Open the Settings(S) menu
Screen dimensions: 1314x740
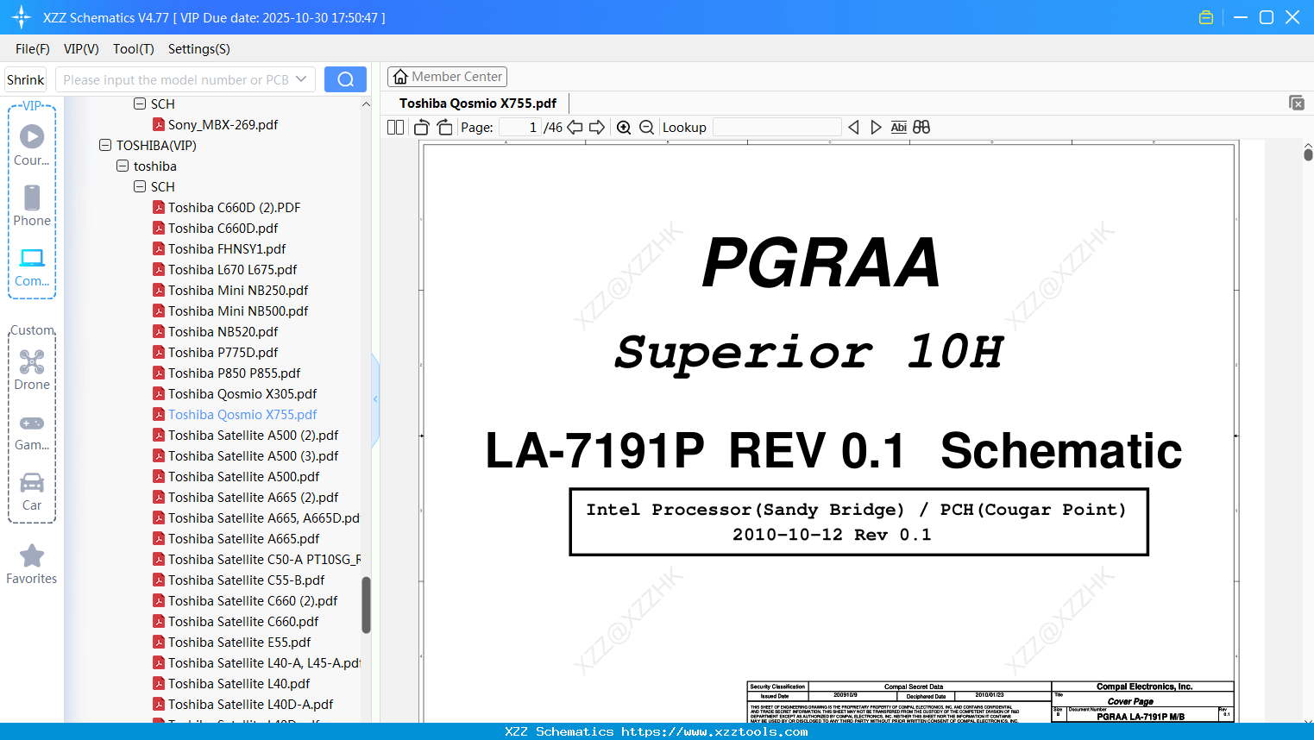click(199, 49)
